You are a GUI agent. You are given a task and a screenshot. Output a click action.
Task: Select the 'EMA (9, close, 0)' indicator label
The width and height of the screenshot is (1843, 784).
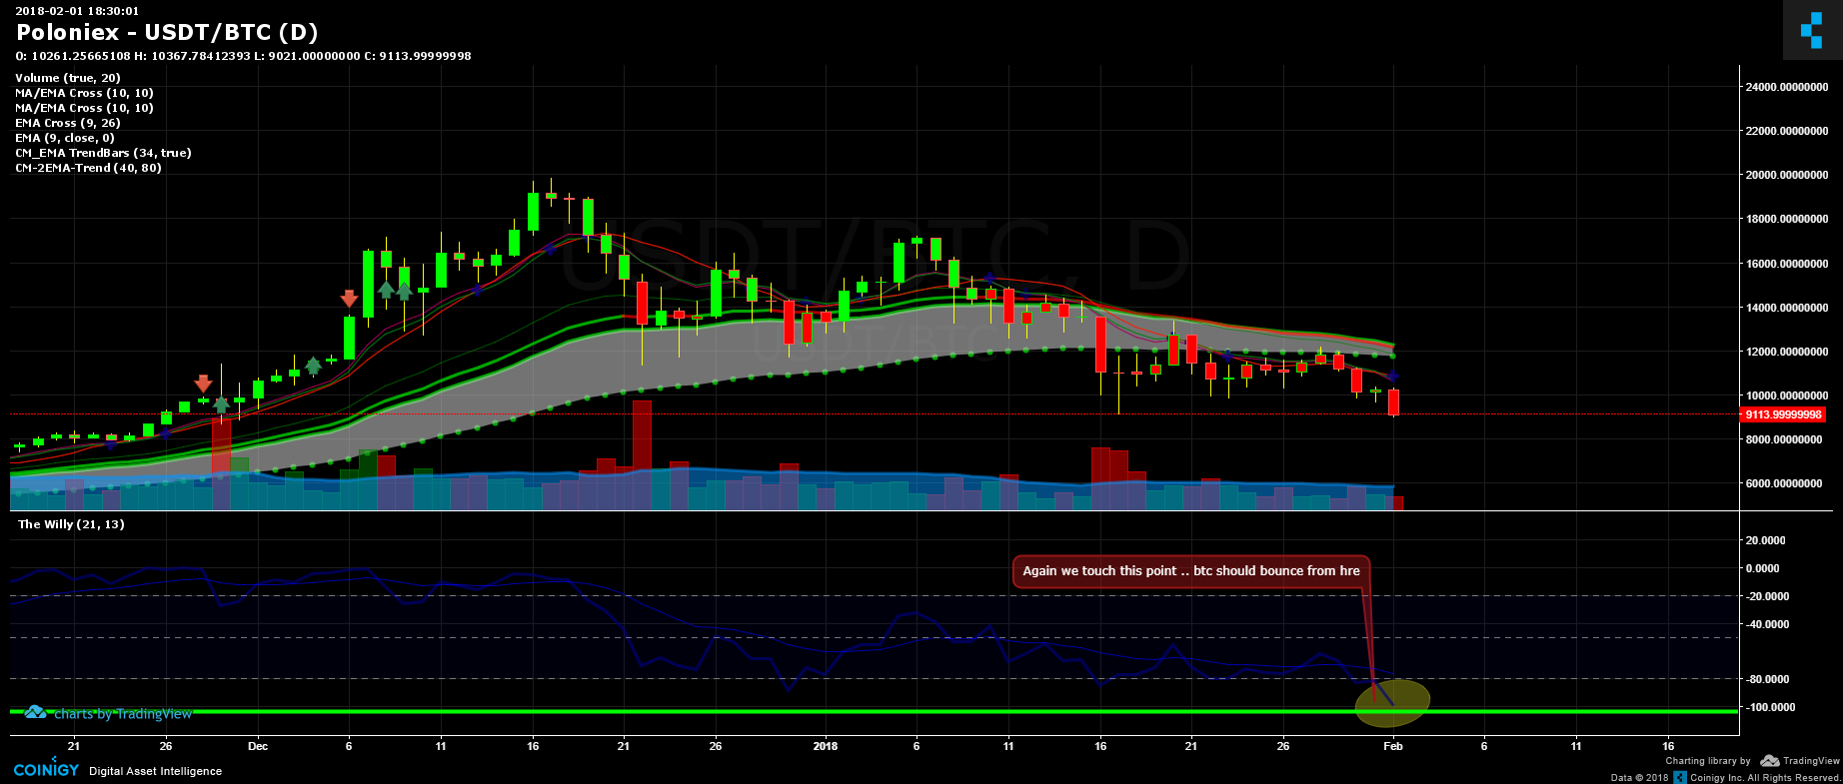65,138
